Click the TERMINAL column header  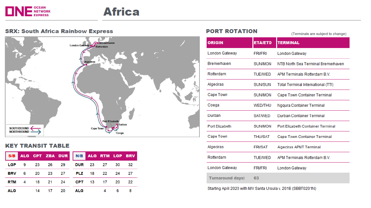313,43
